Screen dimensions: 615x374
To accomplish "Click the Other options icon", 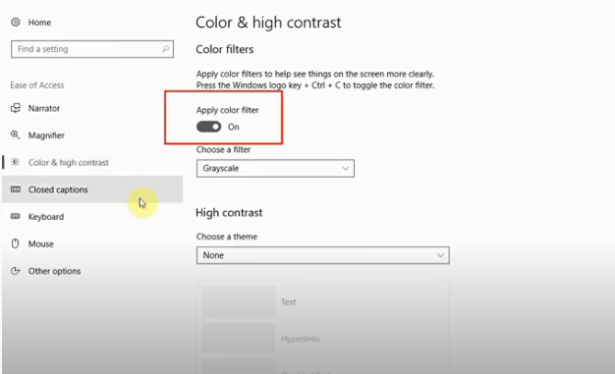I will [x=16, y=271].
